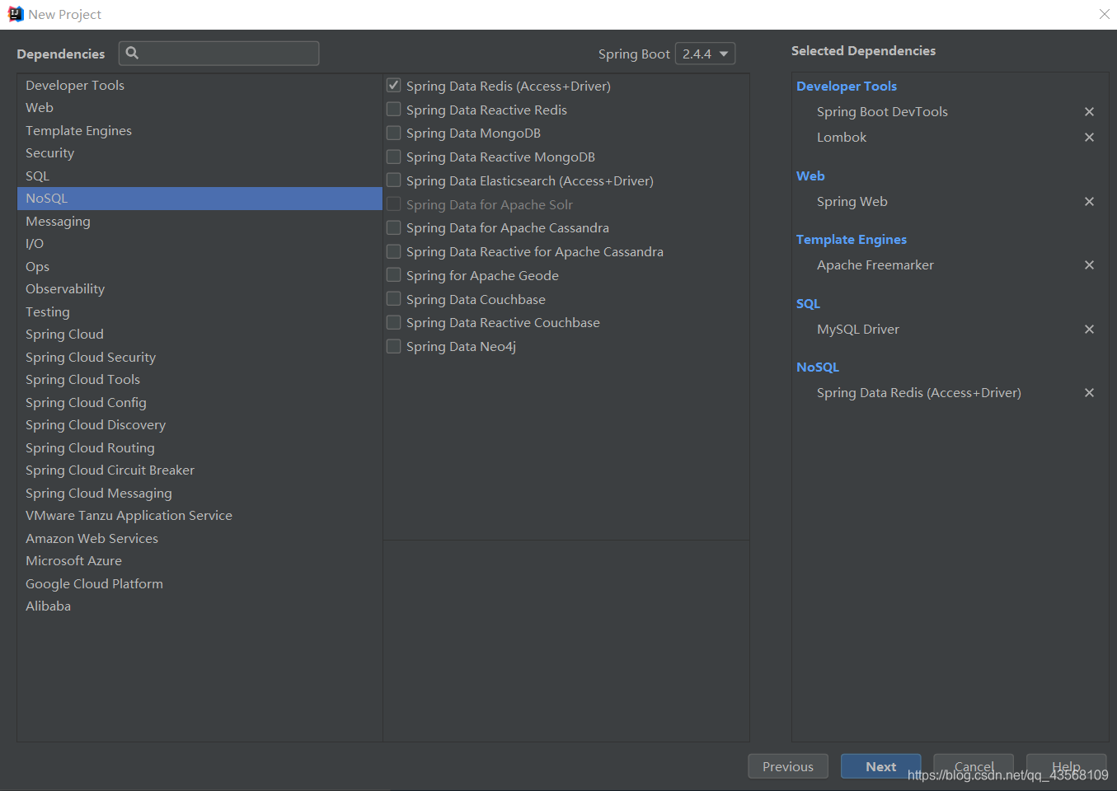Click the IntelliJ icon in title bar
This screenshot has height=791, width=1117.
(x=15, y=14)
